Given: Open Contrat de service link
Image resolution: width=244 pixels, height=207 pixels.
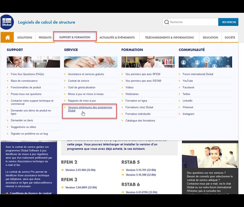Looking at the screenshot, I should coord(78,81).
